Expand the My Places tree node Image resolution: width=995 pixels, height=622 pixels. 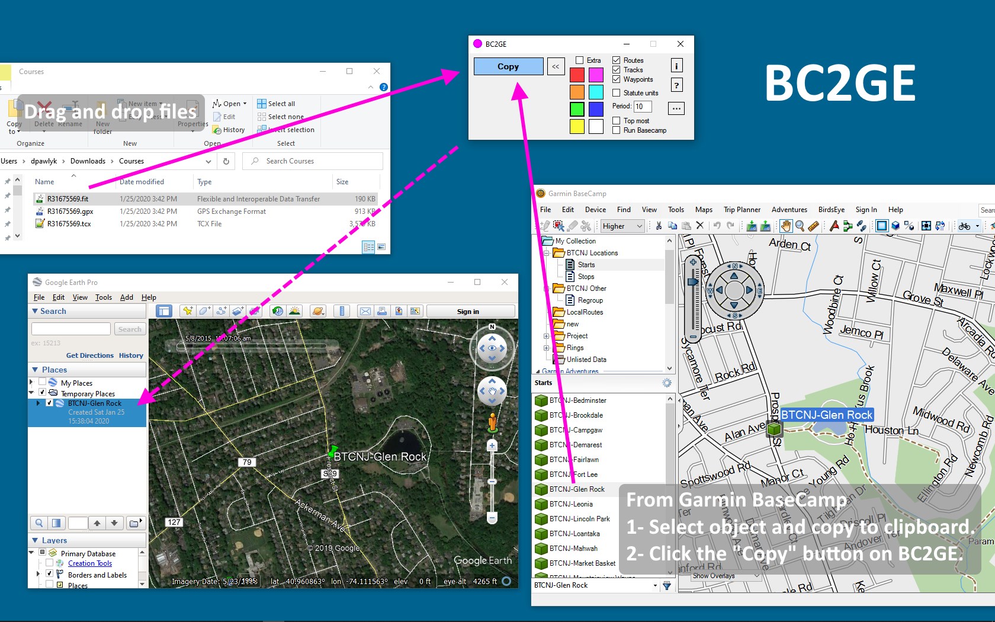31,383
